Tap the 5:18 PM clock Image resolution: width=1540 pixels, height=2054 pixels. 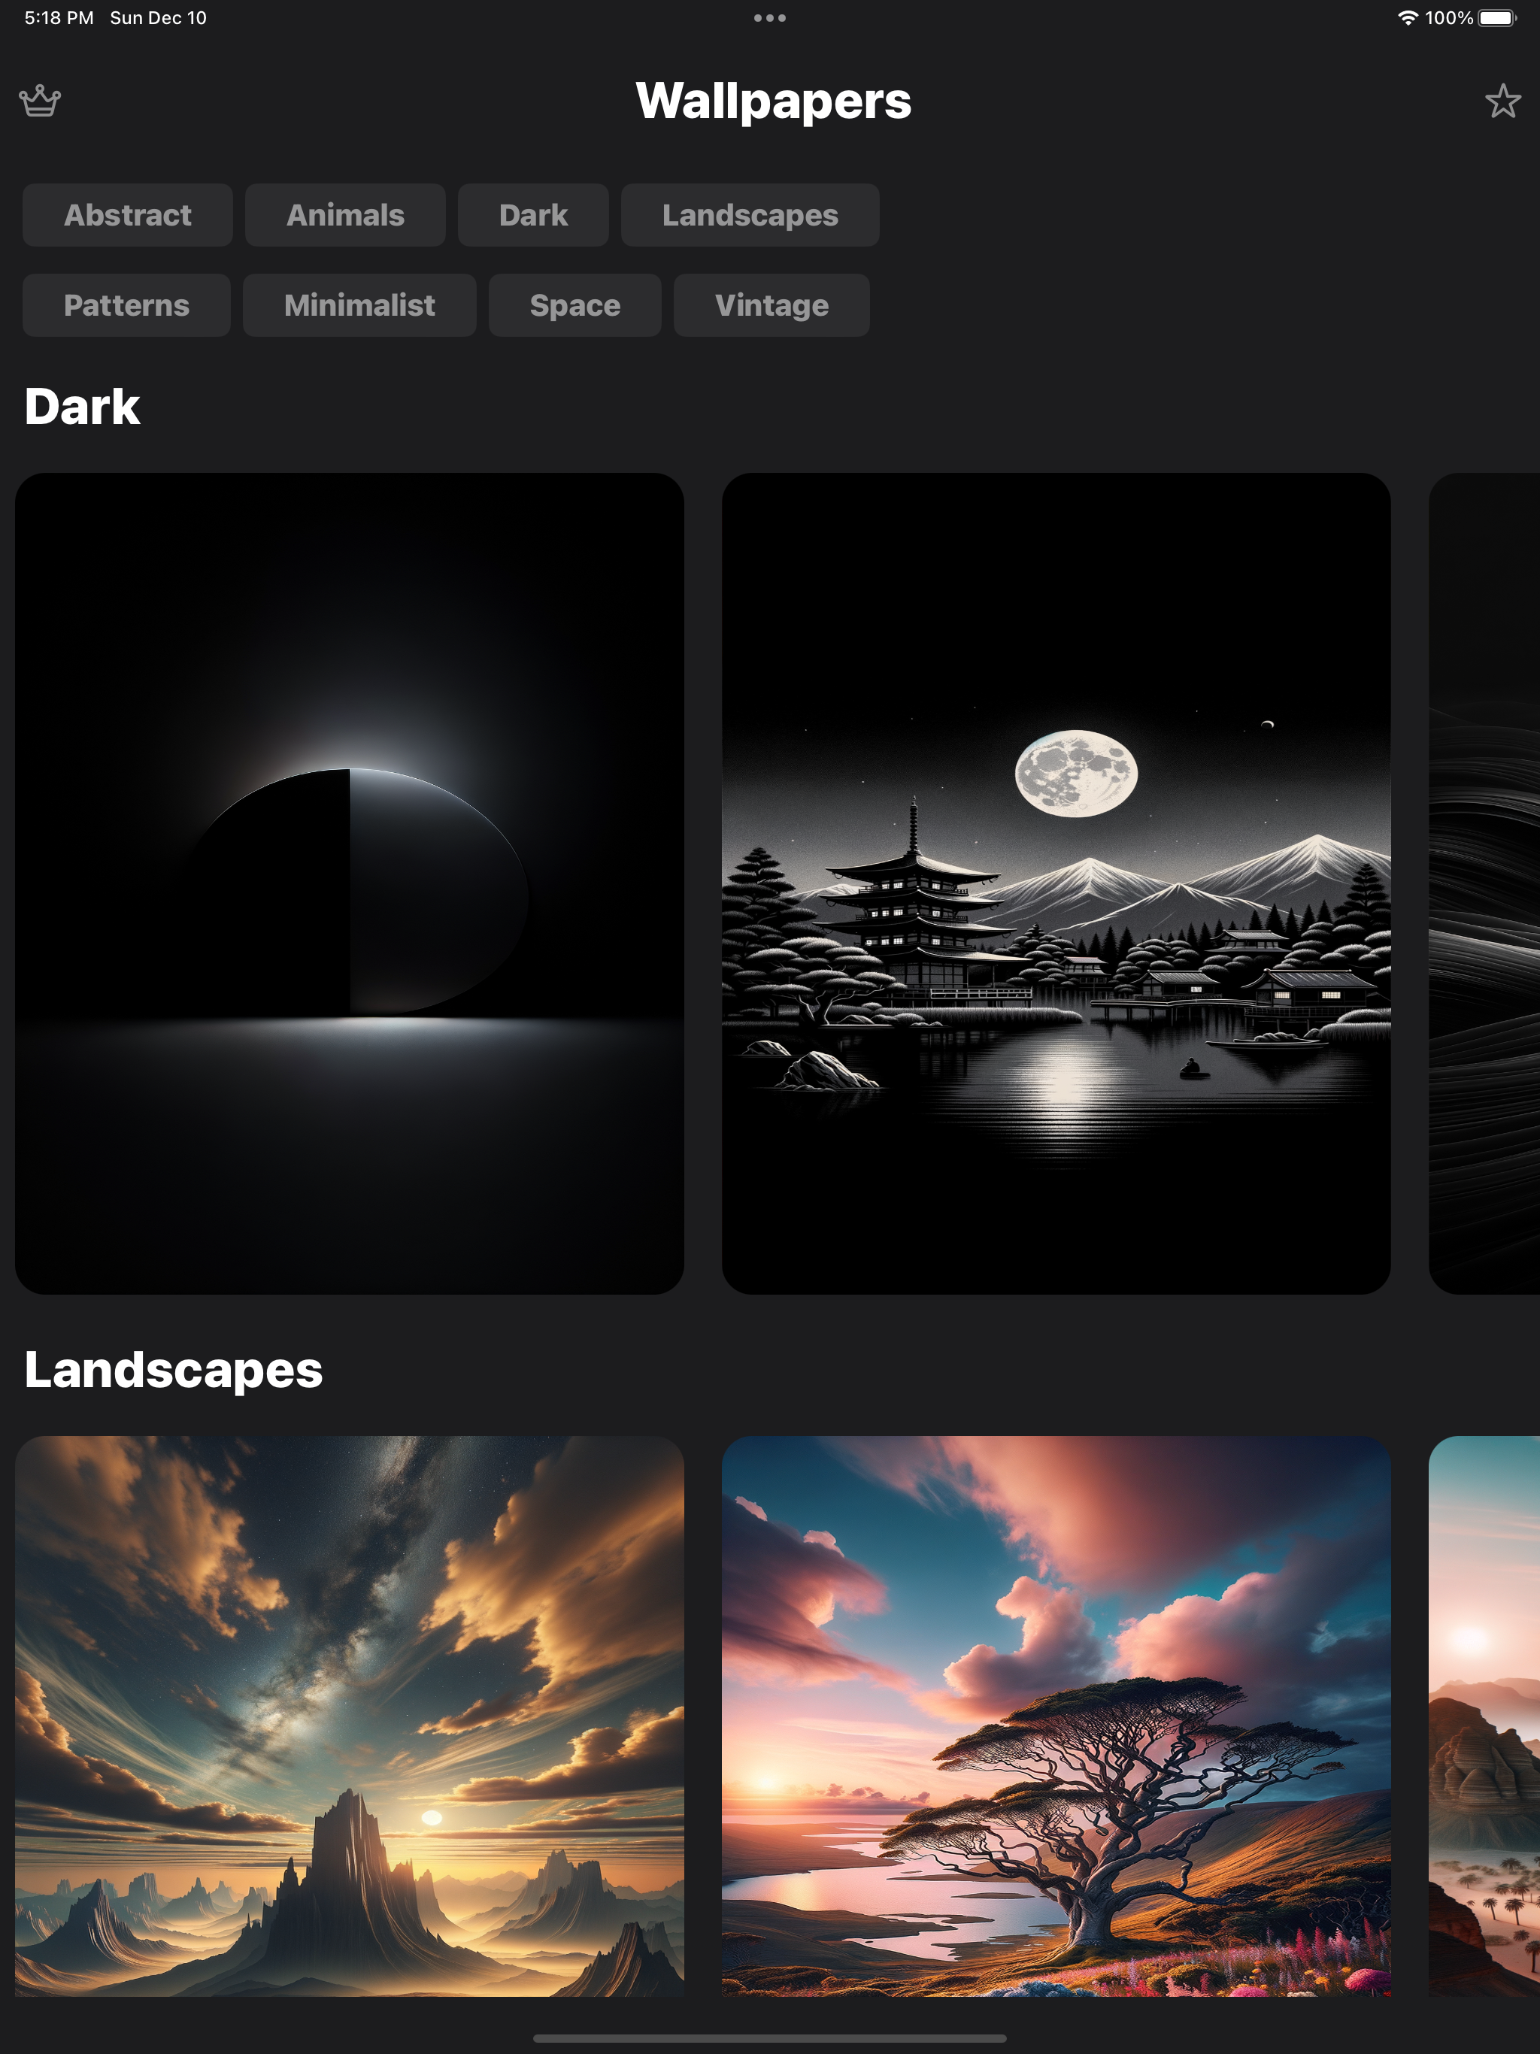click(x=59, y=17)
